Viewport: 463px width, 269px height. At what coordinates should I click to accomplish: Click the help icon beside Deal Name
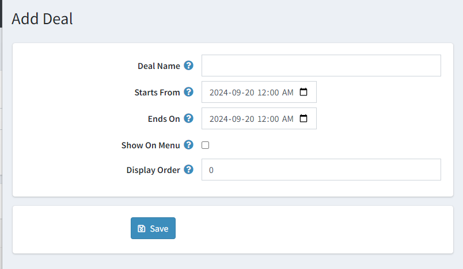(188, 66)
